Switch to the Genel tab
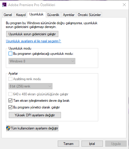 tap(8, 15)
